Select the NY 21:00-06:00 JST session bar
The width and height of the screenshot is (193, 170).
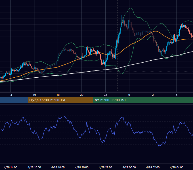coord(143,100)
